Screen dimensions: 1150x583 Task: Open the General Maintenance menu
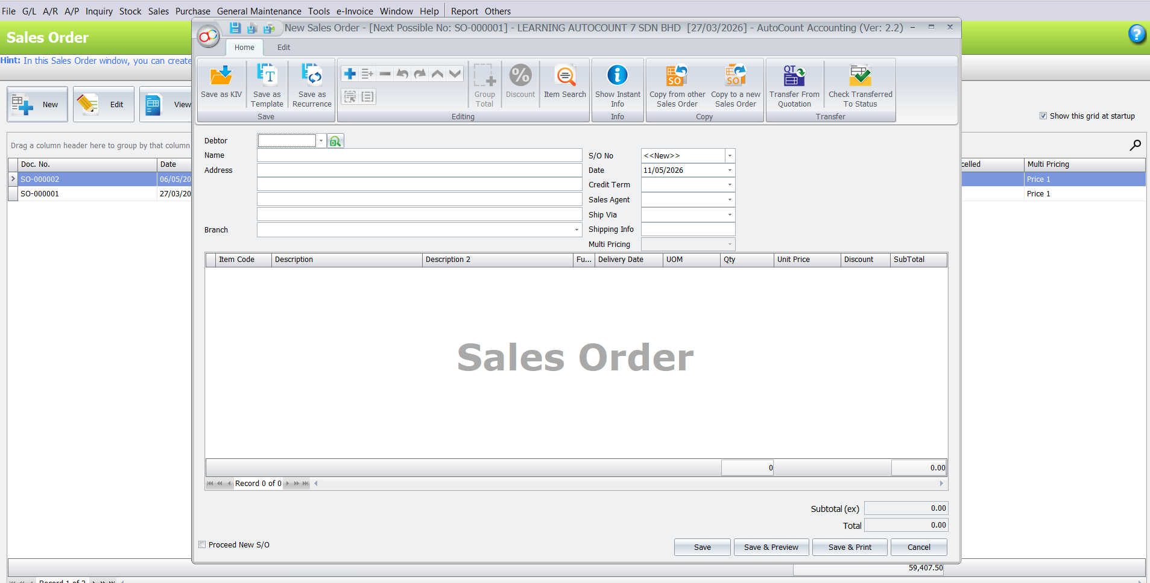coord(259,11)
